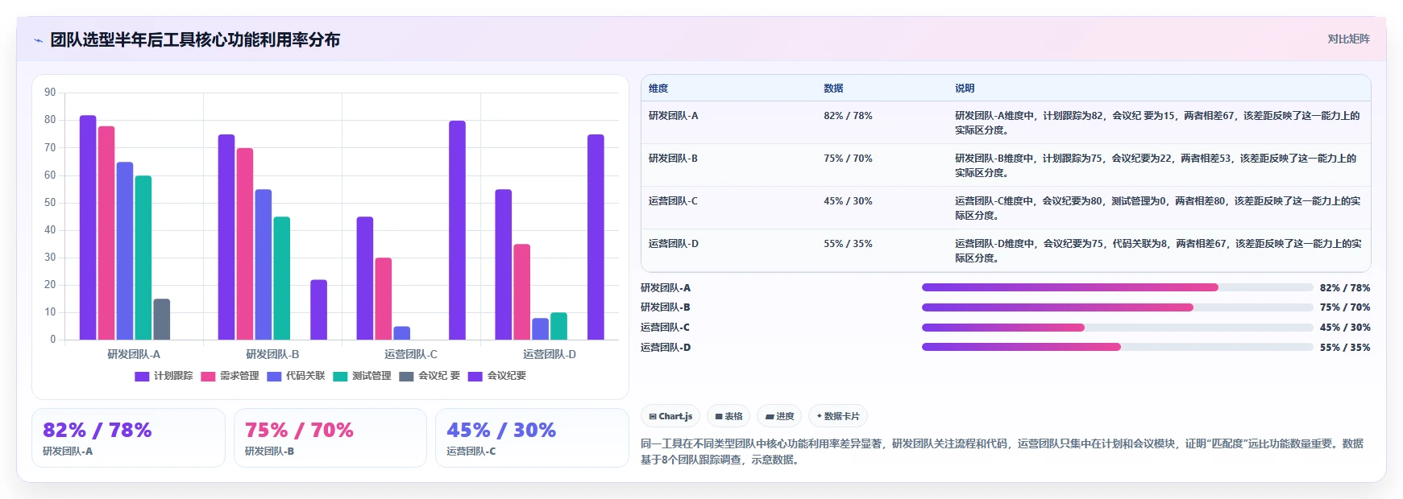This screenshot has height=499, width=1403.
Task: Toggle the teal 测试管理 legend swatch
Action: [x=340, y=376]
